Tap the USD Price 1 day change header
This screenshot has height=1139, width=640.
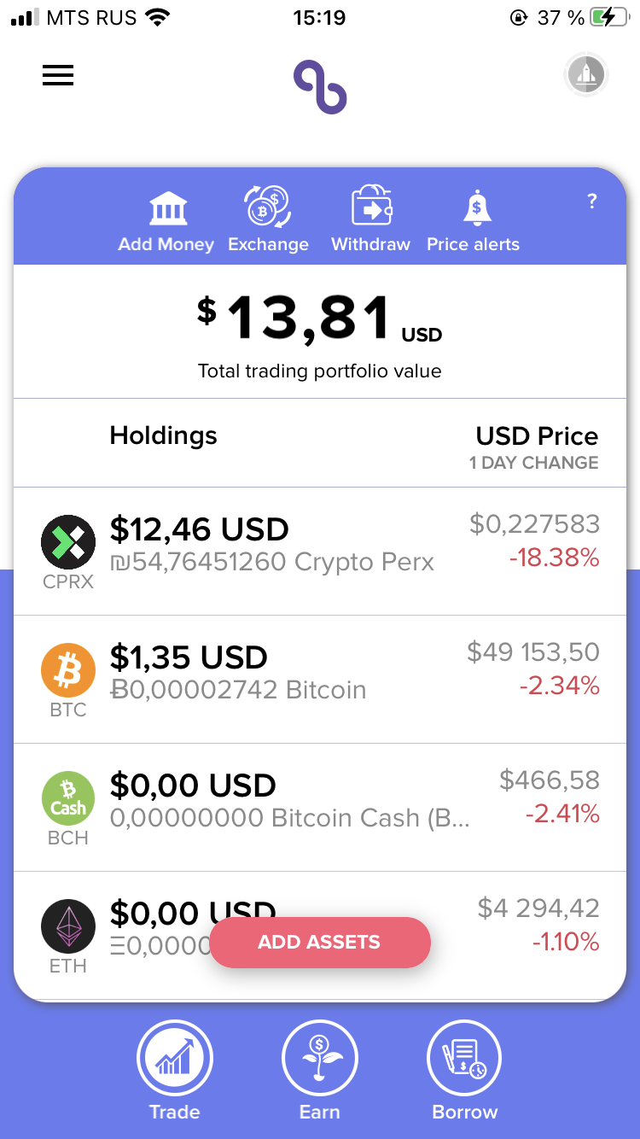point(535,447)
